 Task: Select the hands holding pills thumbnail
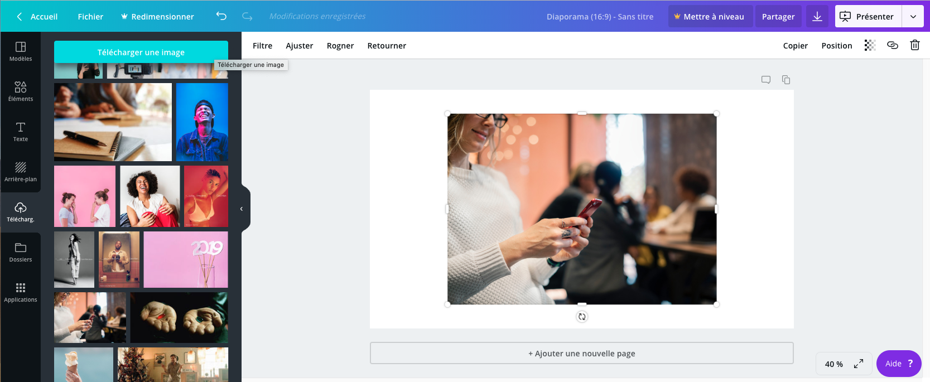click(179, 317)
